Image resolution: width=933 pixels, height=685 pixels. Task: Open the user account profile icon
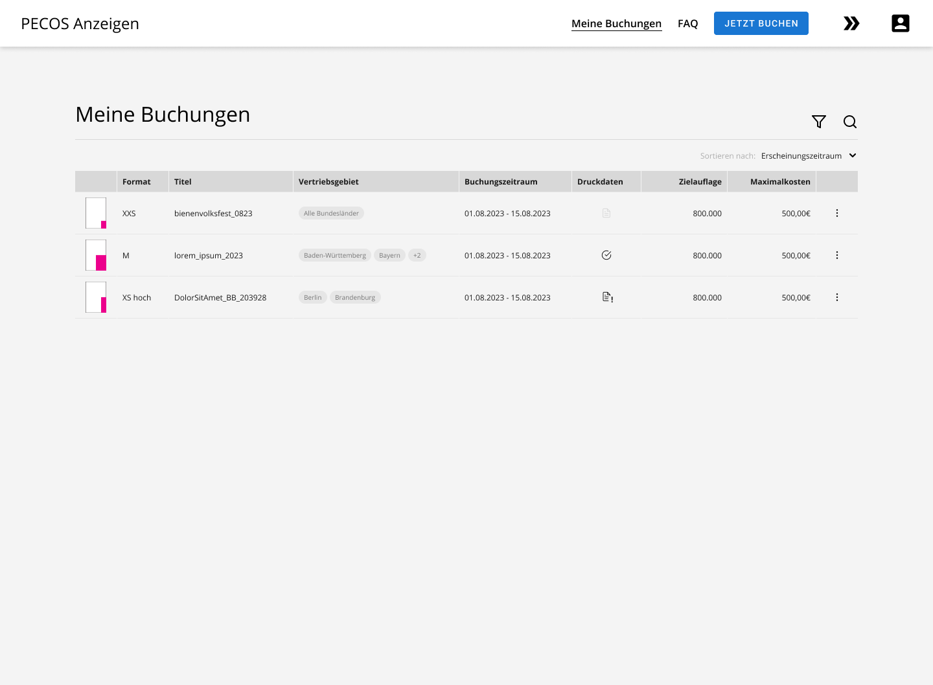tap(901, 23)
